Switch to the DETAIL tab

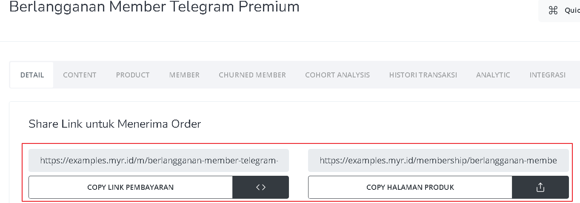(32, 75)
